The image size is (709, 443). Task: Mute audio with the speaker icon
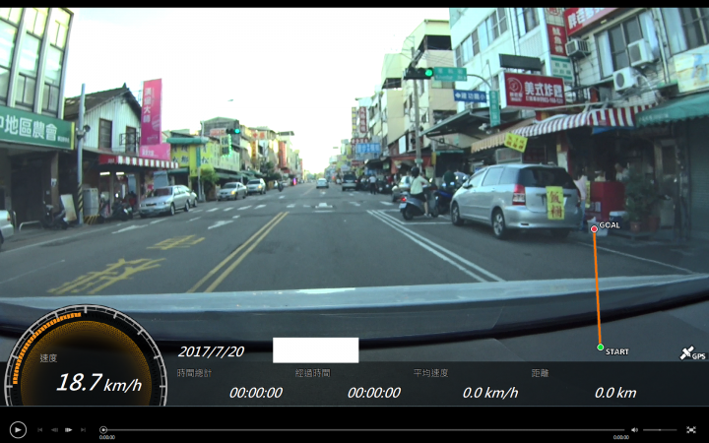point(634,430)
